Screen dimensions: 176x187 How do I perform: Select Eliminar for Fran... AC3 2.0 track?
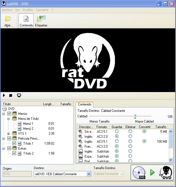click(x=130, y=146)
